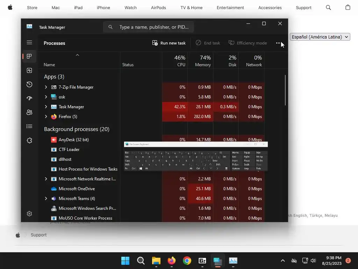Open the shopping bag icon
Screen dimensions: 358x269
pos(348,7)
